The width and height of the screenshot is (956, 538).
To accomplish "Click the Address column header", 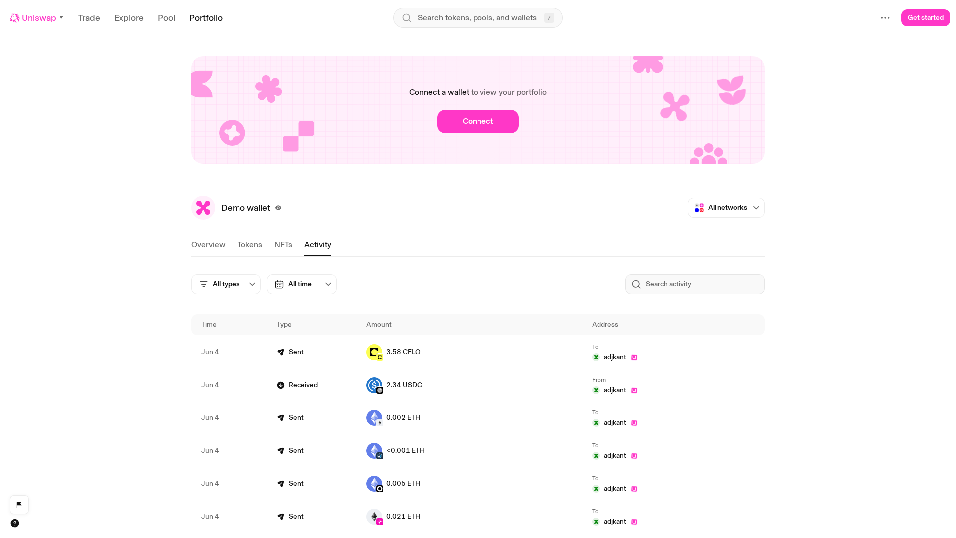I will click(x=605, y=325).
